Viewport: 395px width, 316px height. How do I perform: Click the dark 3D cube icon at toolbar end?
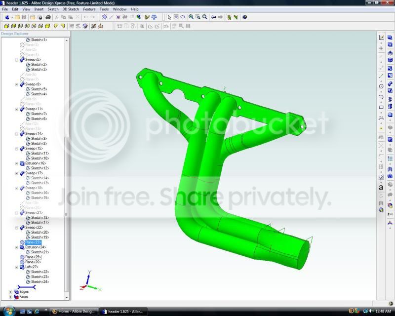244,17
